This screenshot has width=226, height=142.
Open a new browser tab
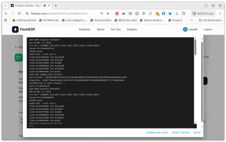point(56,6)
